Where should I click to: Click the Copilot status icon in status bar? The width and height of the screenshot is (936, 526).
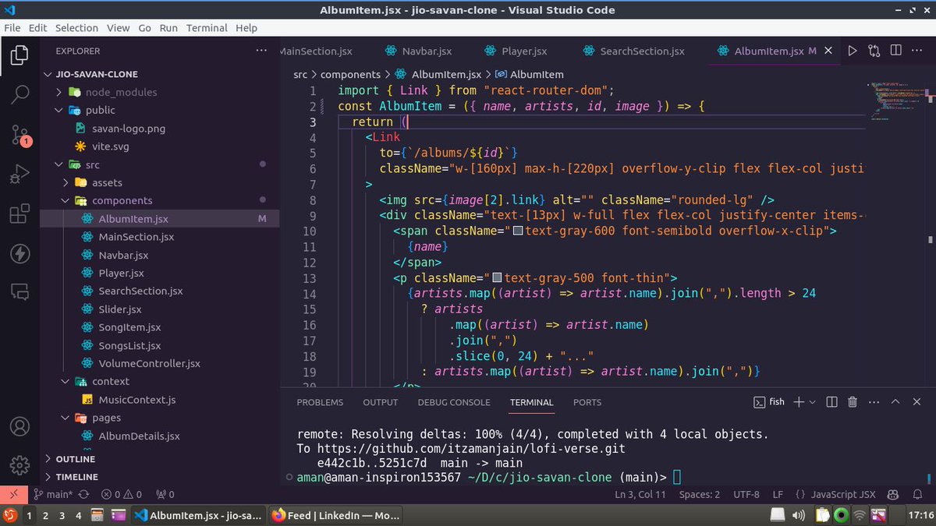pyautogui.click(x=895, y=494)
